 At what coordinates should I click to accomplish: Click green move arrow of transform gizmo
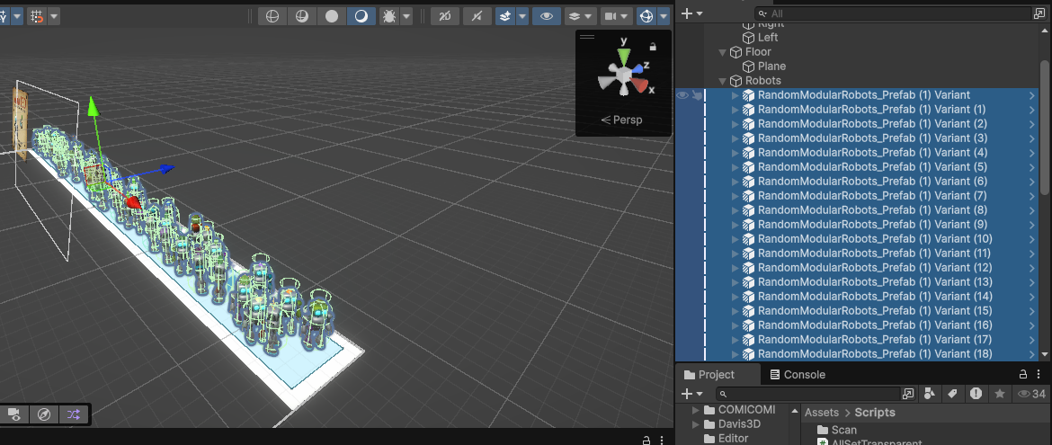(94, 107)
